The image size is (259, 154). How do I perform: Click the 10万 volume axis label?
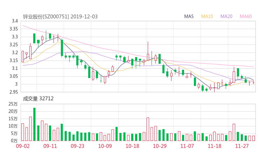[13, 126]
